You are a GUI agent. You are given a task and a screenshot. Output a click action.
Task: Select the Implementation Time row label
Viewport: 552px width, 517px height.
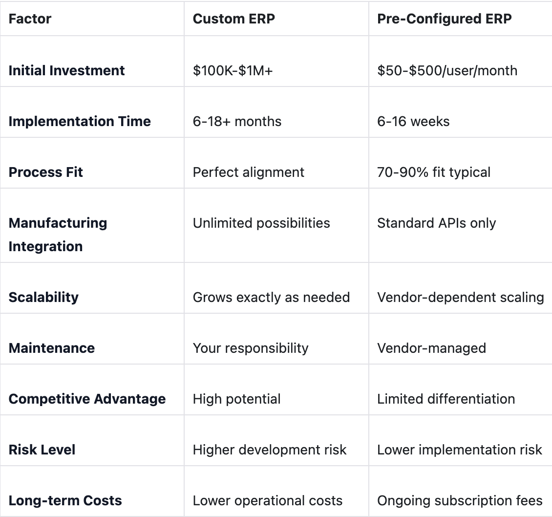80,121
